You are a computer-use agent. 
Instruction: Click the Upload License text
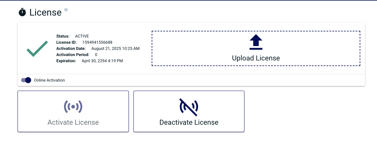pyautogui.click(x=256, y=58)
